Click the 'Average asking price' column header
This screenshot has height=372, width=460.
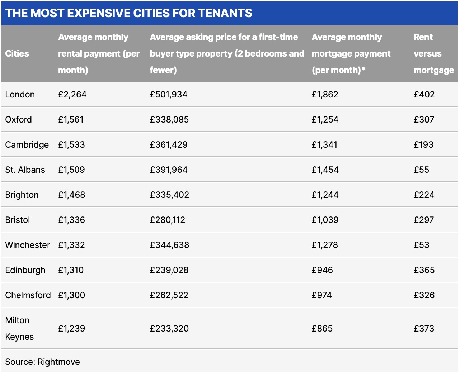227,53
